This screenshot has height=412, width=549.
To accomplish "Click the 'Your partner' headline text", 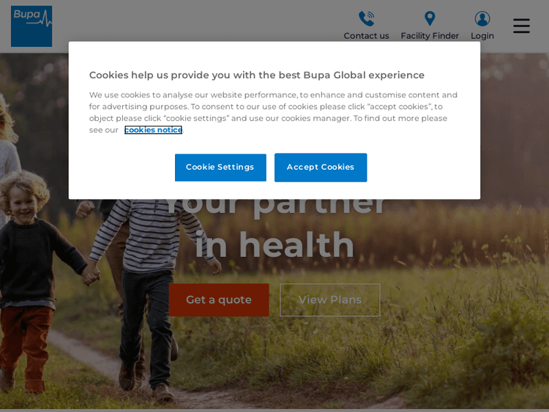I will tap(274, 207).
